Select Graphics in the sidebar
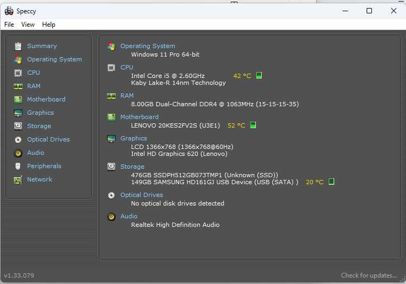 40,113
